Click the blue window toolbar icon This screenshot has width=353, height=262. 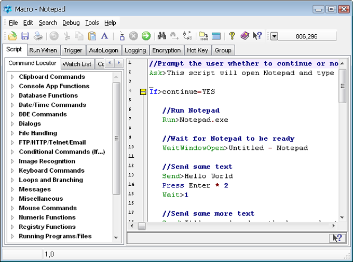(216, 36)
